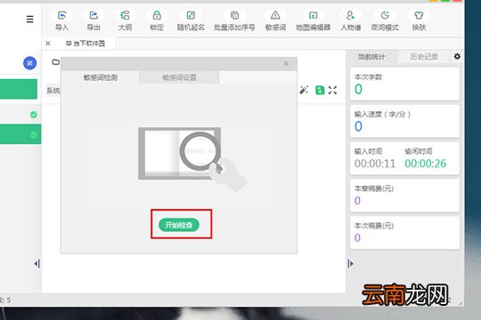Click the blue edit circle button
The image size is (481, 320).
coord(29,63)
